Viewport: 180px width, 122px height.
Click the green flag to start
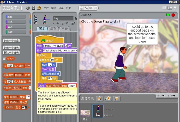click(x=167, y=15)
